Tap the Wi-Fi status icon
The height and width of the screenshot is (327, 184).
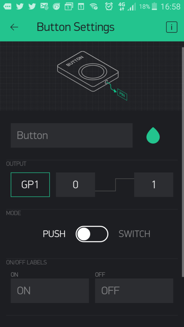click(94, 7)
